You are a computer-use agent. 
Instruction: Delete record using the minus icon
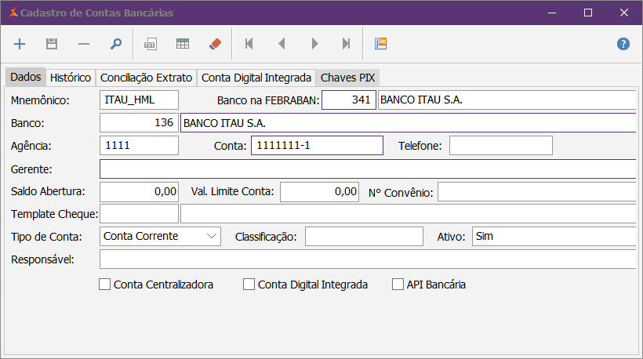click(x=84, y=44)
